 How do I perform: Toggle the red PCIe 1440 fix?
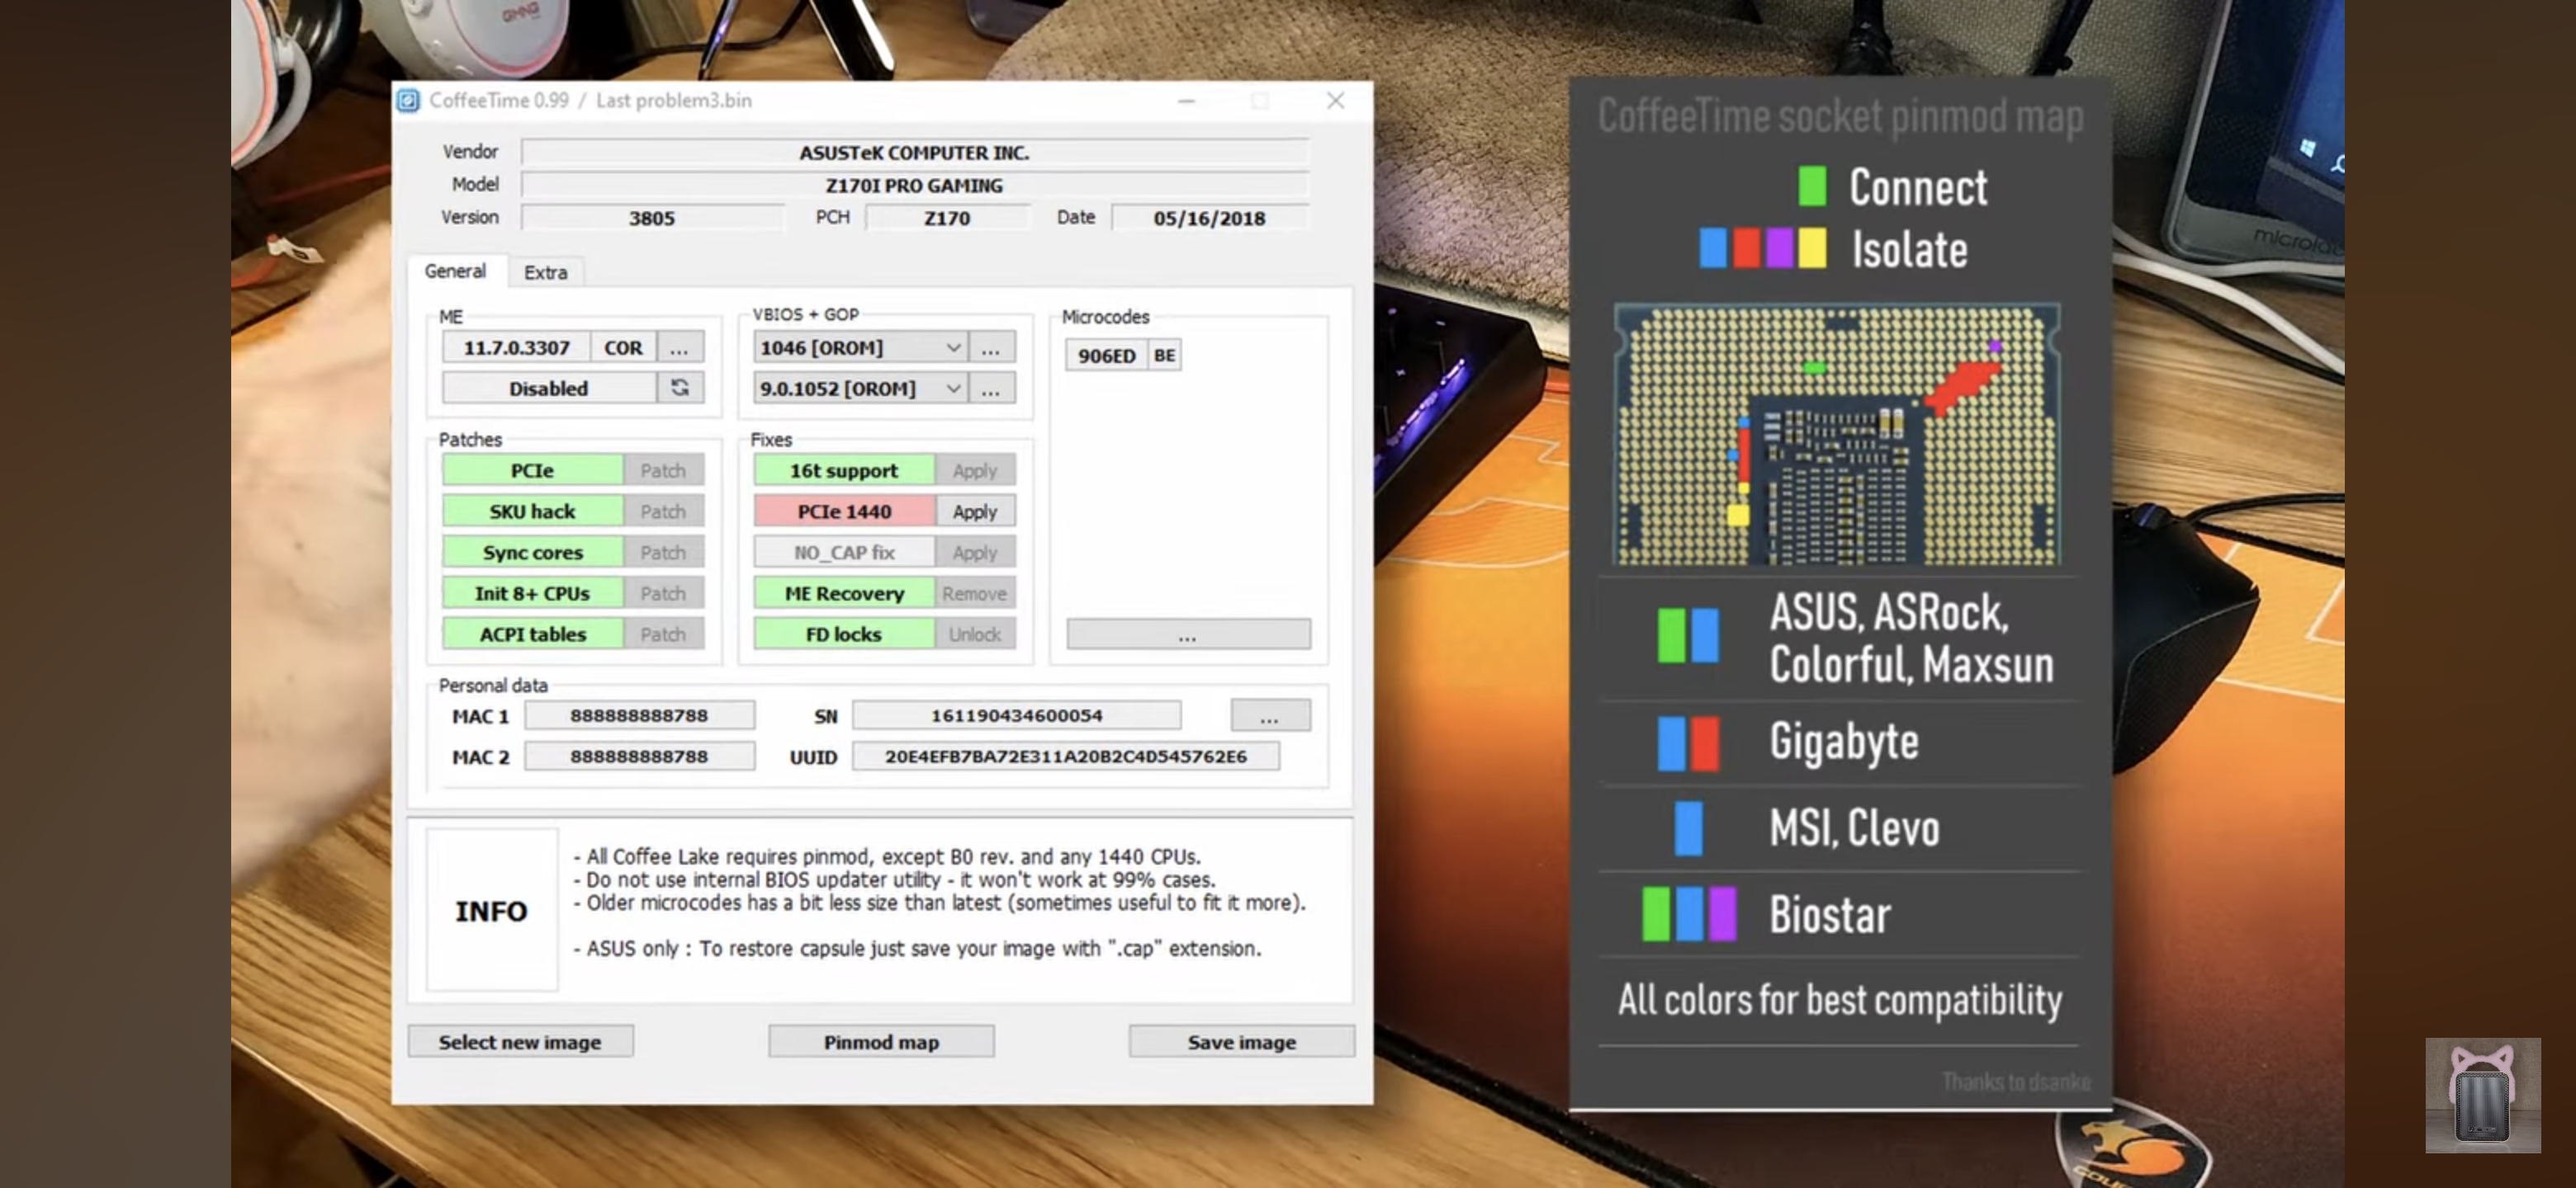[844, 511]
